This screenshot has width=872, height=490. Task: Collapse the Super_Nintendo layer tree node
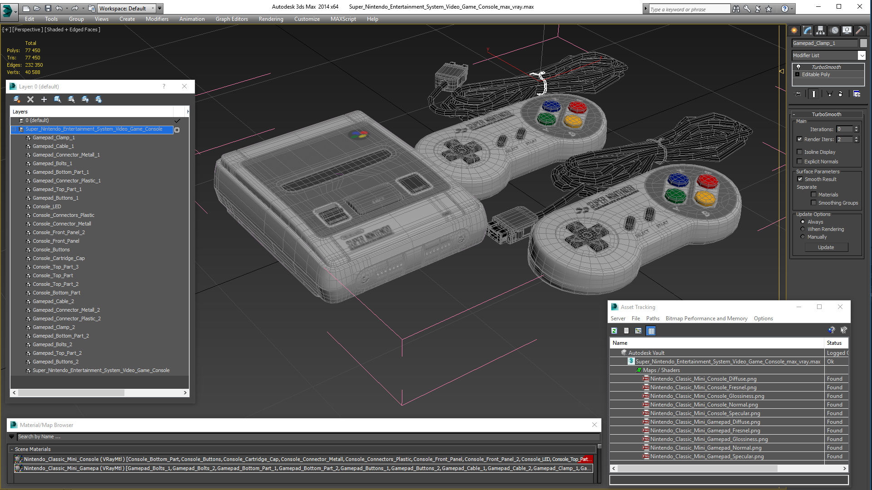click(14, 129)
